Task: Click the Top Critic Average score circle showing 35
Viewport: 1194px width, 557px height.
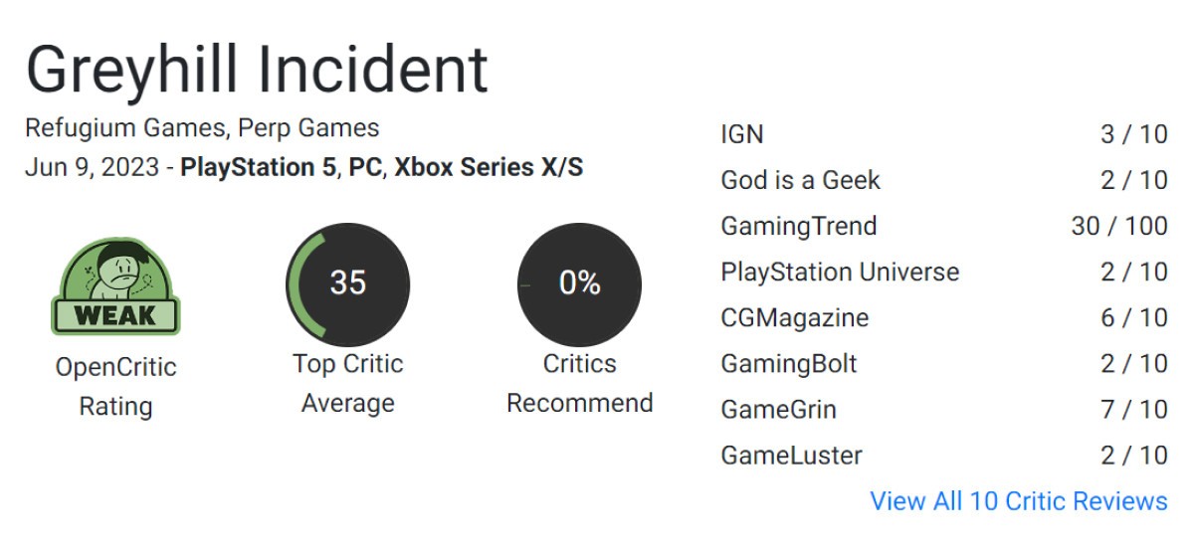Action: click(347, 283)
